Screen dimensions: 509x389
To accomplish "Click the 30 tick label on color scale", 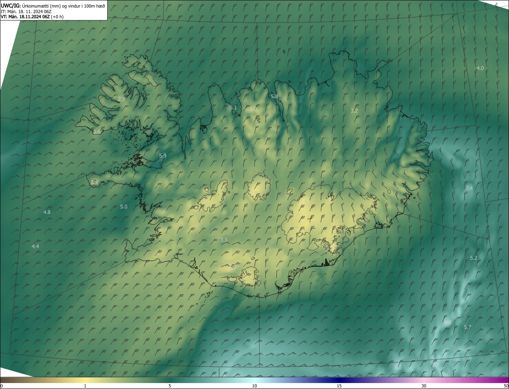I will [x=424, y=386].
